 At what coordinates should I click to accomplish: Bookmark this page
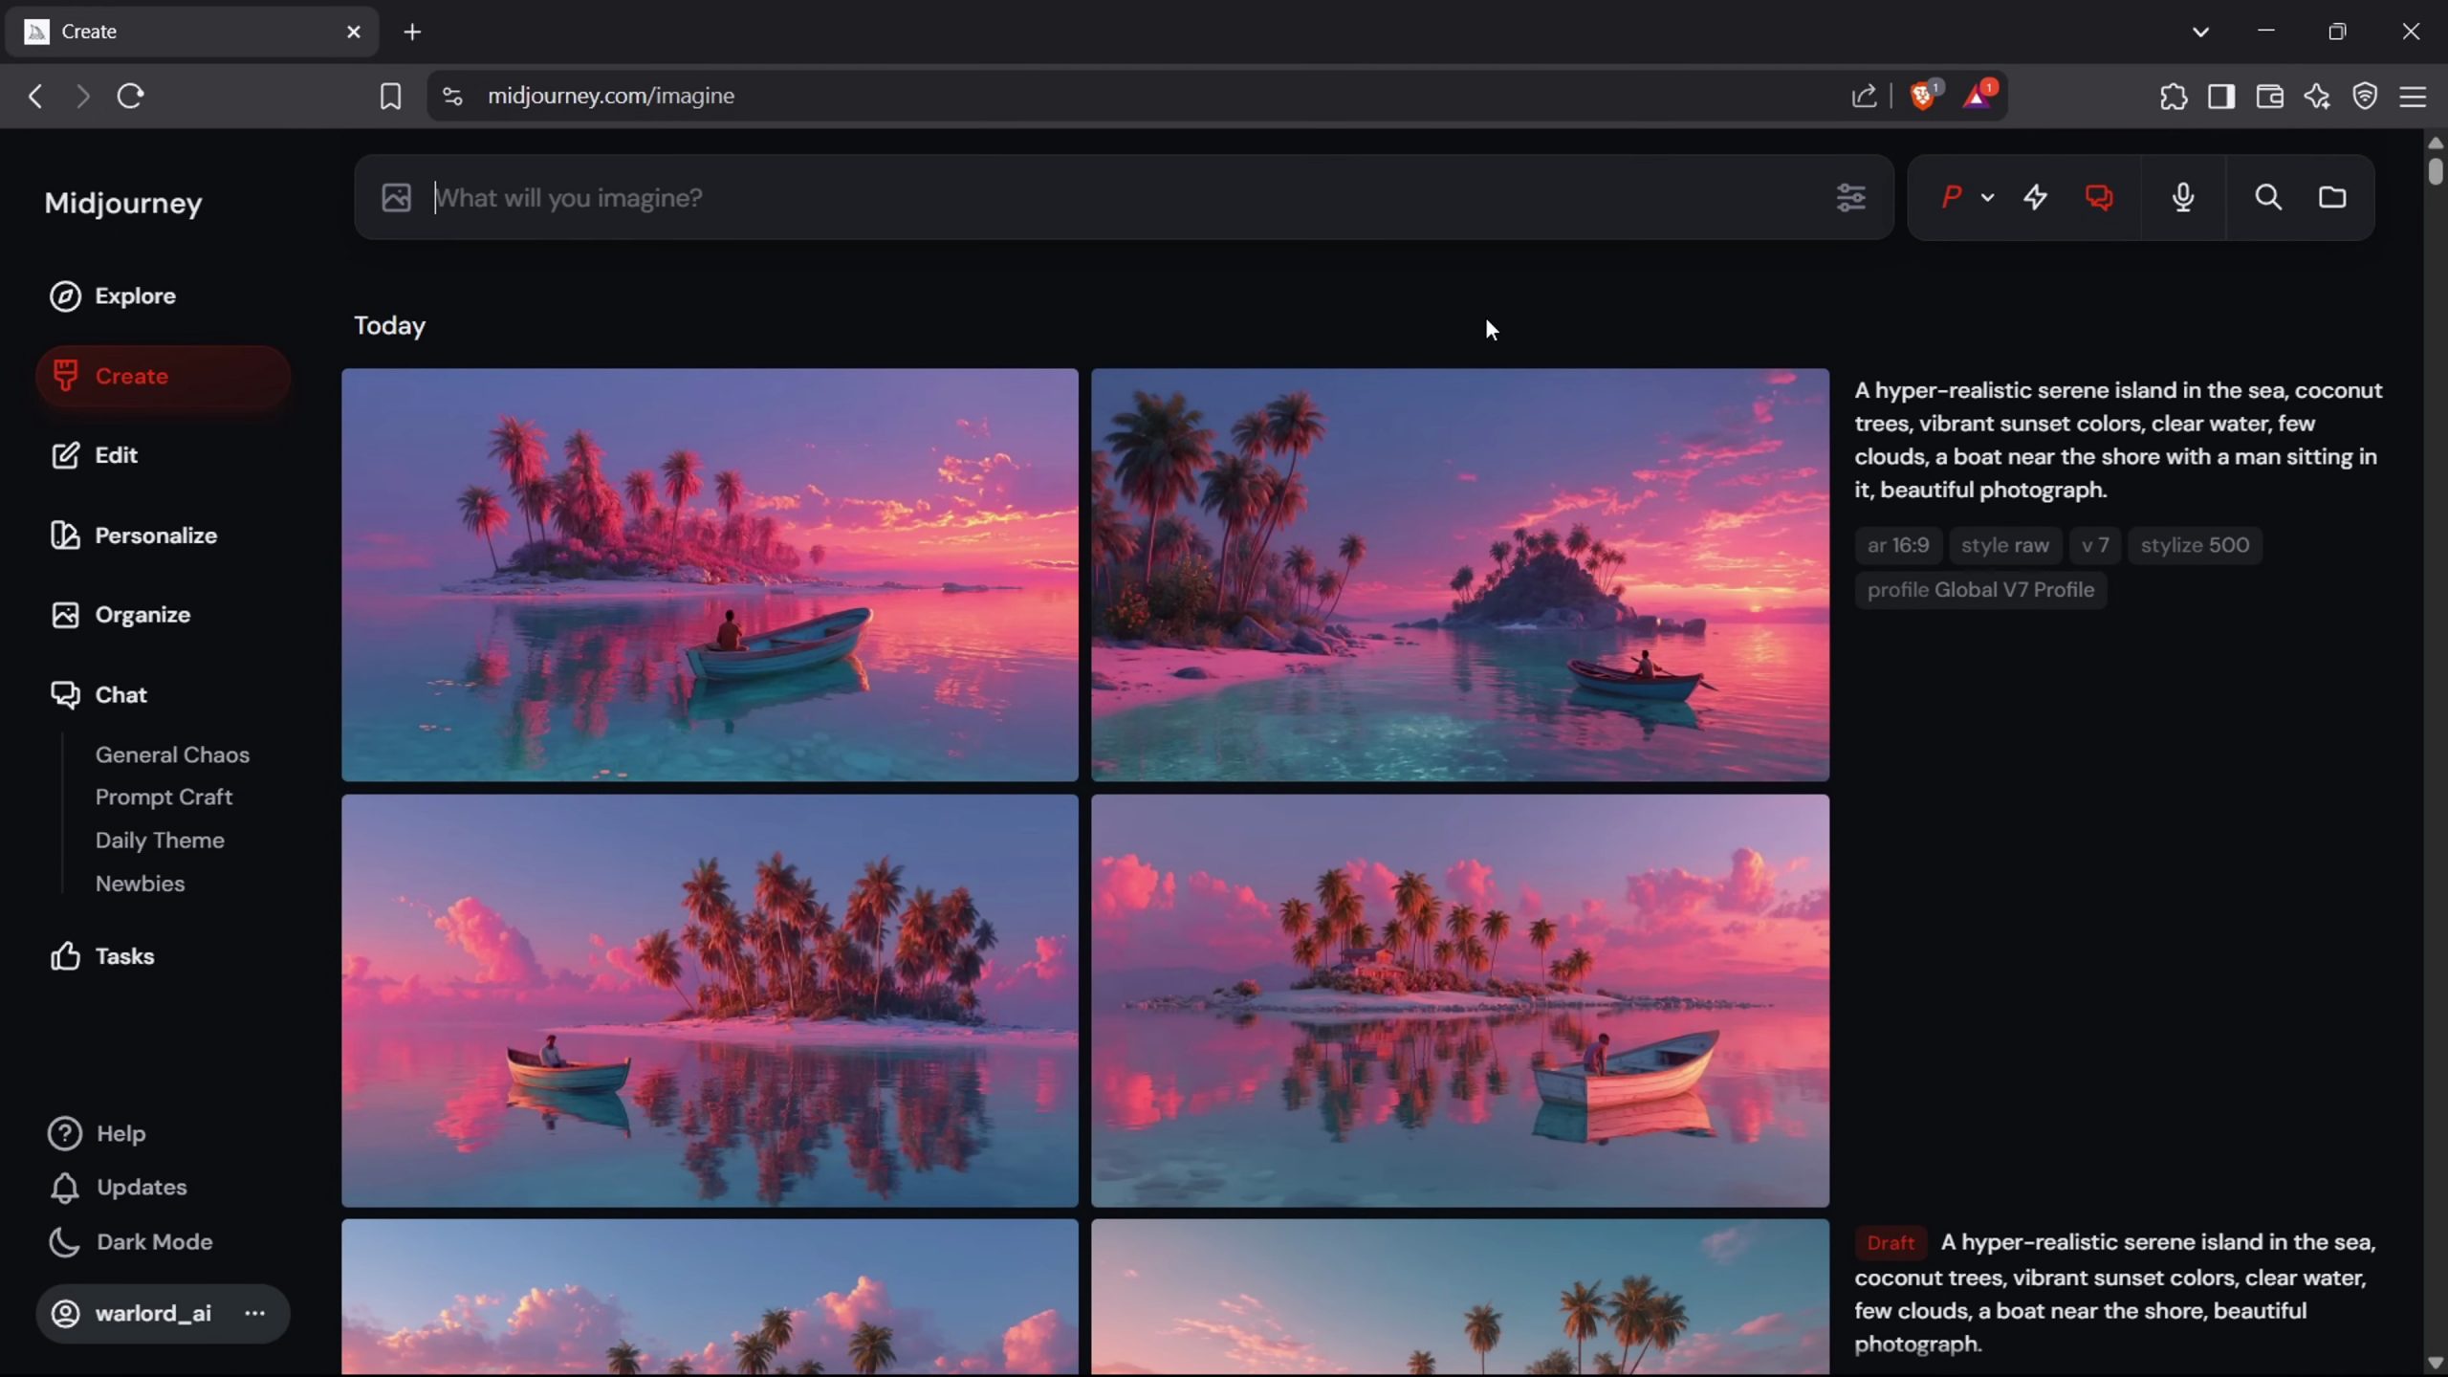[390, 96]
